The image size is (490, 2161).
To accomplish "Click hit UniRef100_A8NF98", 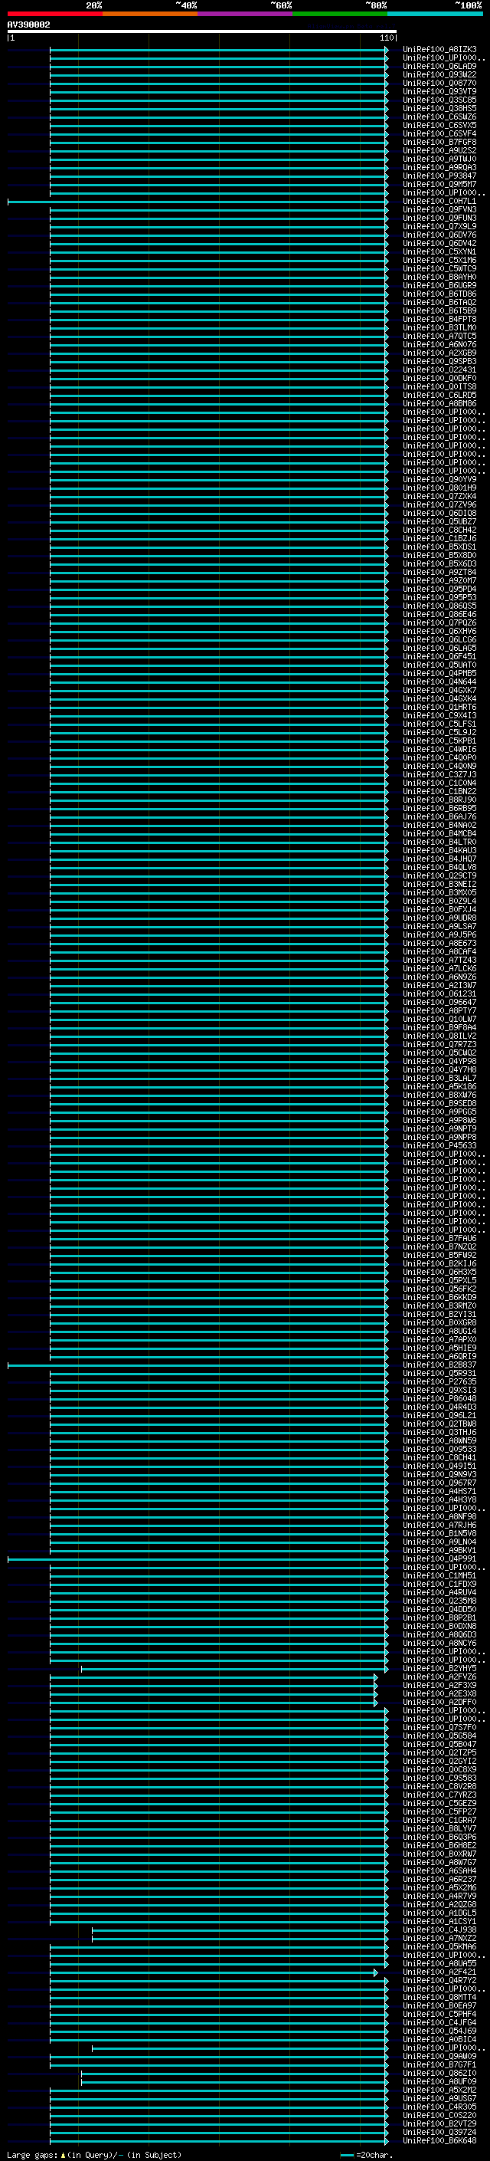I will [439, 1516].
